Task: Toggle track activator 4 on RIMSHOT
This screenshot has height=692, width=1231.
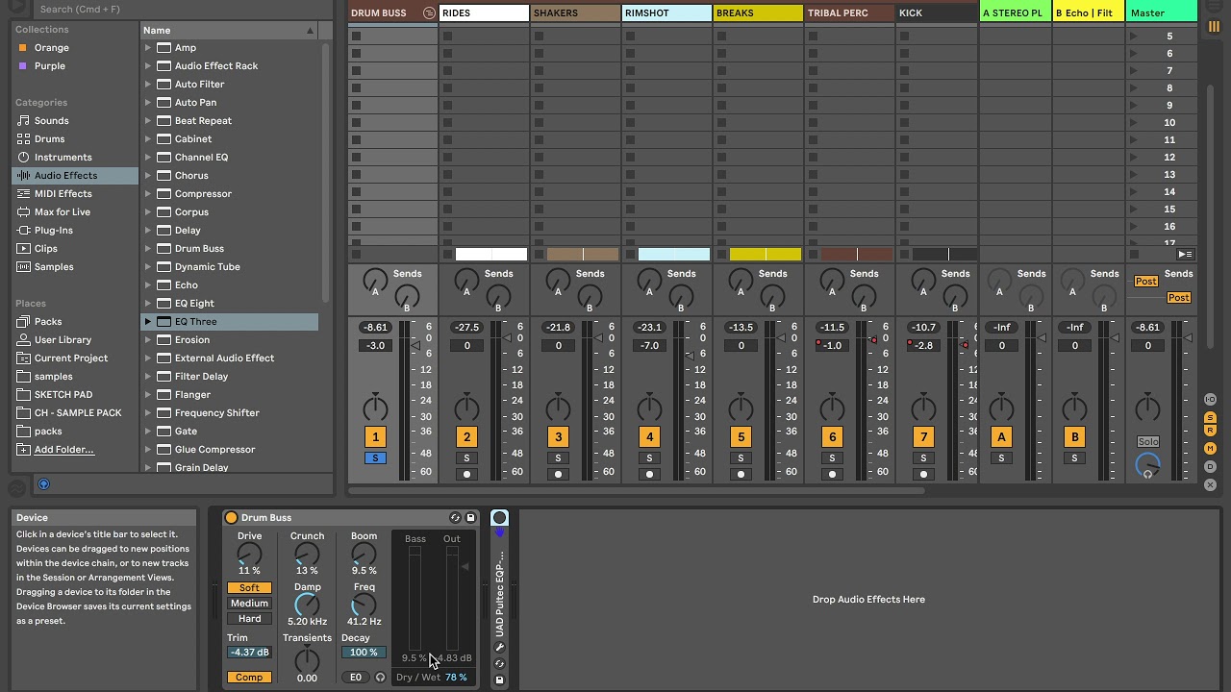Action: (x=649, y=437)
